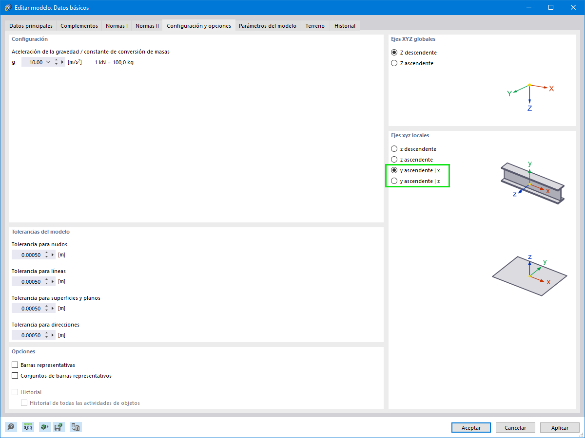Click the surface local axes illustration
585x438 pixels.
pyautogui.click(x=530, y=274)
